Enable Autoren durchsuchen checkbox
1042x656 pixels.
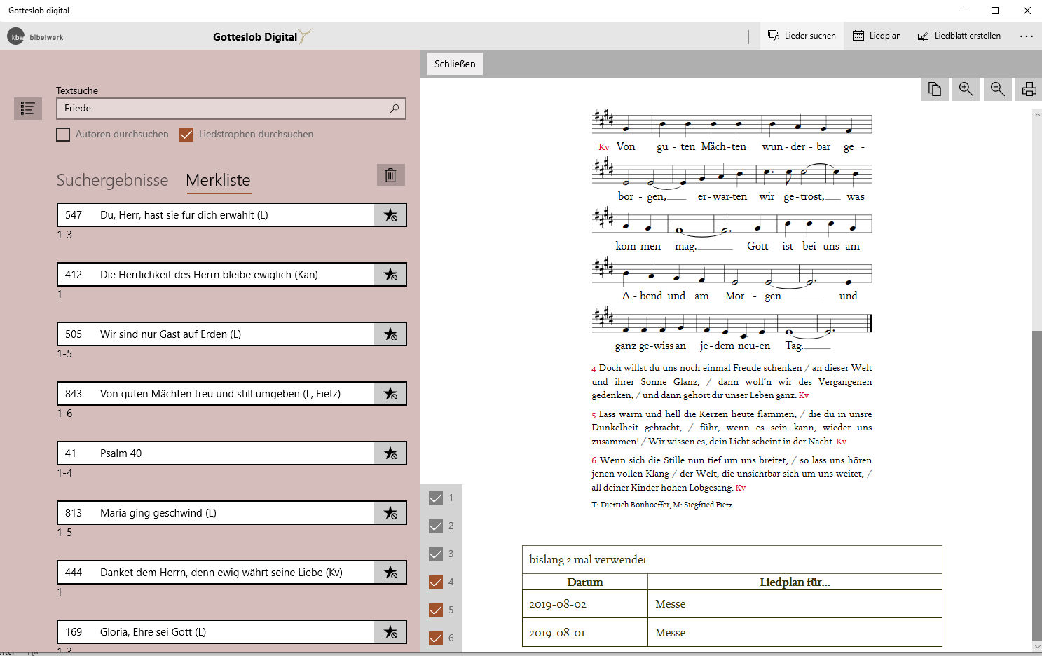click(63, 135)
